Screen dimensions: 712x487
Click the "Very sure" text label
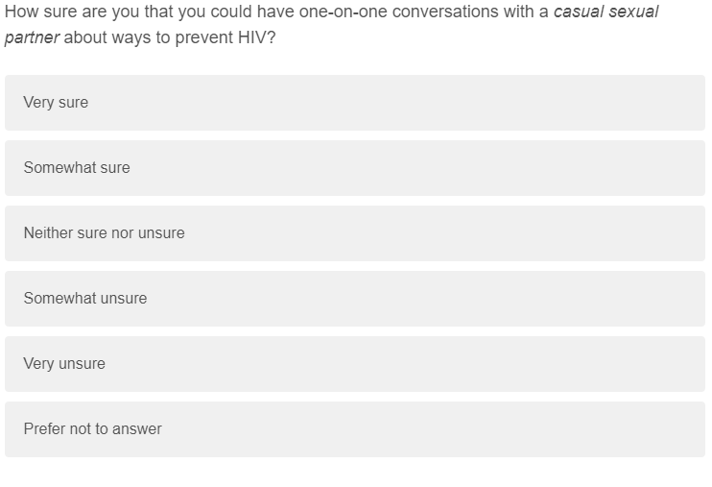[56, 103]
